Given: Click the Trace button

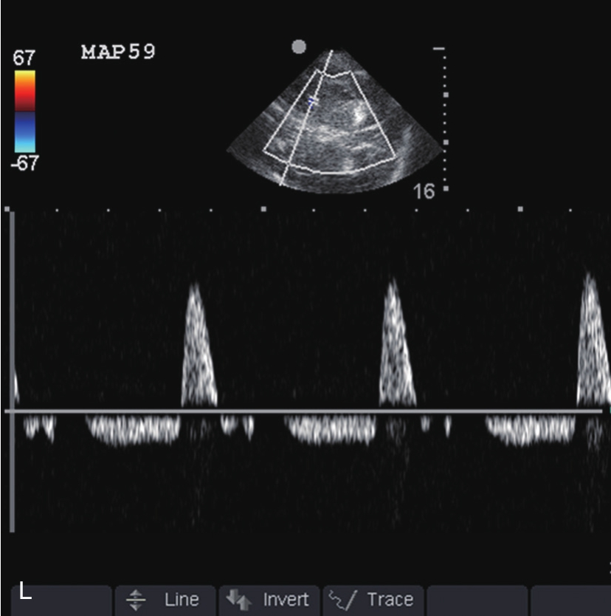Looking at the screenshot, I should [373, 600].
